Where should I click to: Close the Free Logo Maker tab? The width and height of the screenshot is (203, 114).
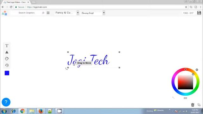click(x=28, y=2)
